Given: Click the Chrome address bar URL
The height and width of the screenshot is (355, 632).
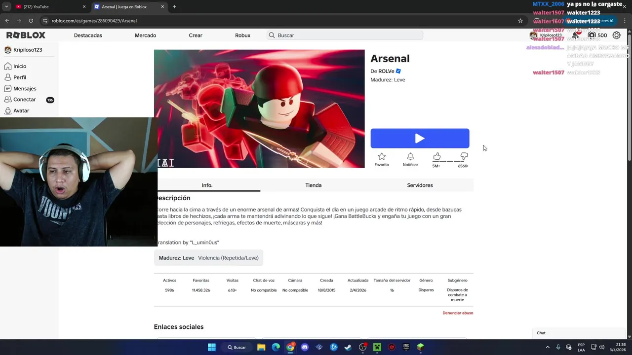Looking at the screenshot, I should pos(94,21).
